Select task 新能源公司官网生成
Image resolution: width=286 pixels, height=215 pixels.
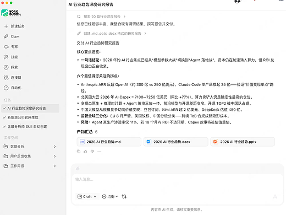[23, 117]
